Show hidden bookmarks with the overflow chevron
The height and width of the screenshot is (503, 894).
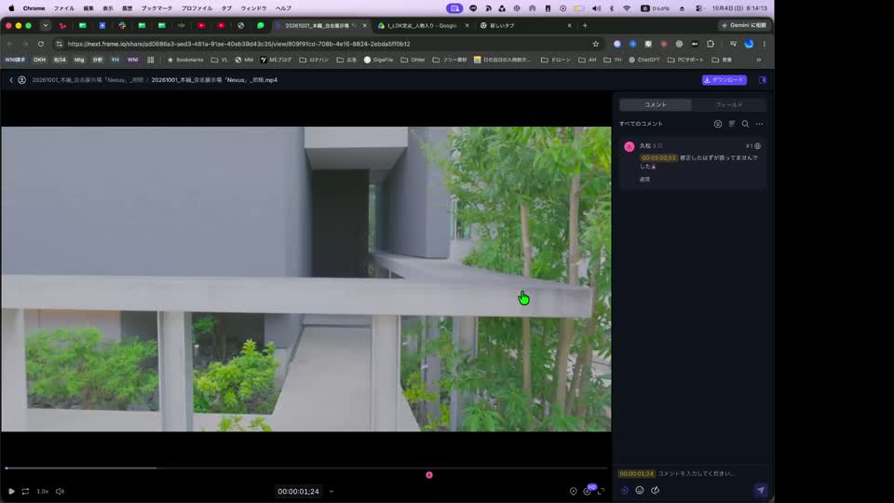tap(759, 60)
